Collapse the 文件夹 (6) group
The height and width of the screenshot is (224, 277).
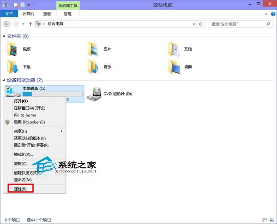click(4, 36)
